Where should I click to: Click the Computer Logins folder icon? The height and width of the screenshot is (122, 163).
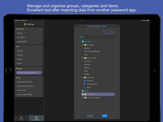pos(85,98)
